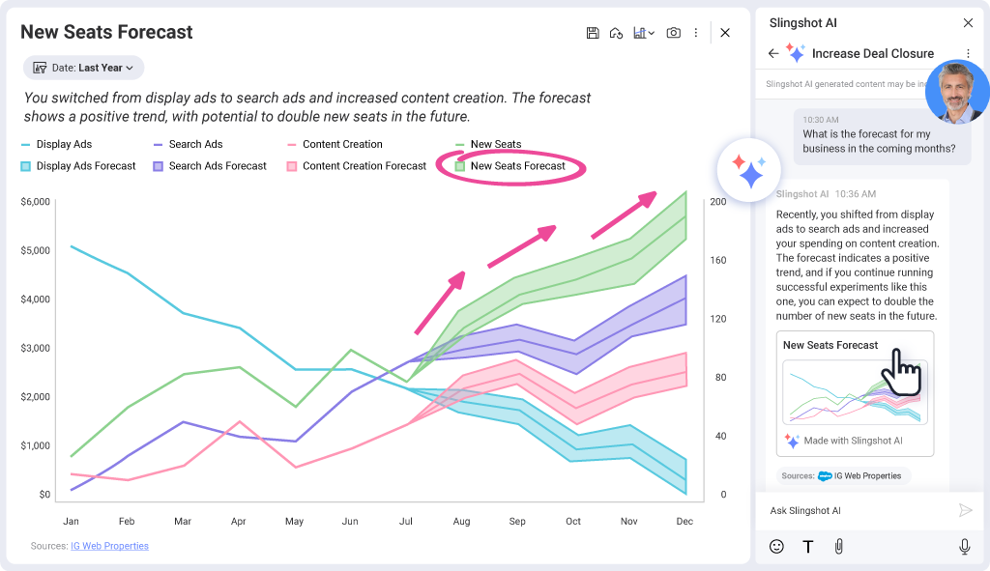Go back using the arrow beside Increase Deal Closure
990x571 pixels.
tap(772, 53)
